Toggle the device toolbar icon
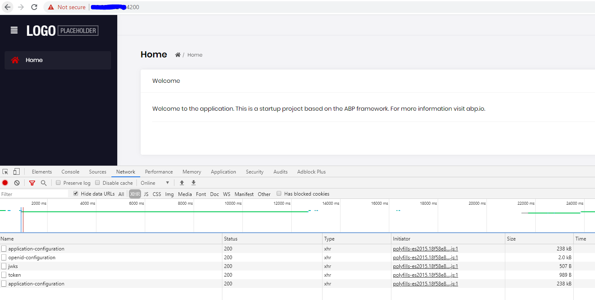Image resolution: width=595 pixels, height=300 pixels. 16,171
